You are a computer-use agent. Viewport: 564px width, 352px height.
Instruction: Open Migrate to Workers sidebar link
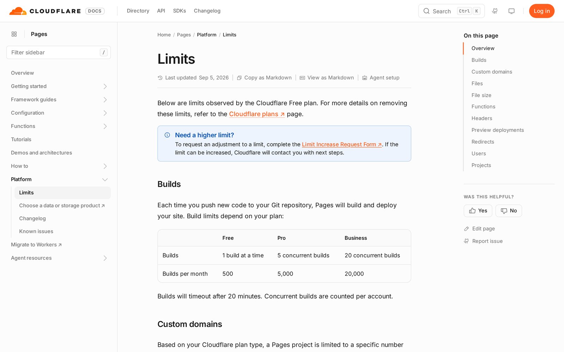36,245
